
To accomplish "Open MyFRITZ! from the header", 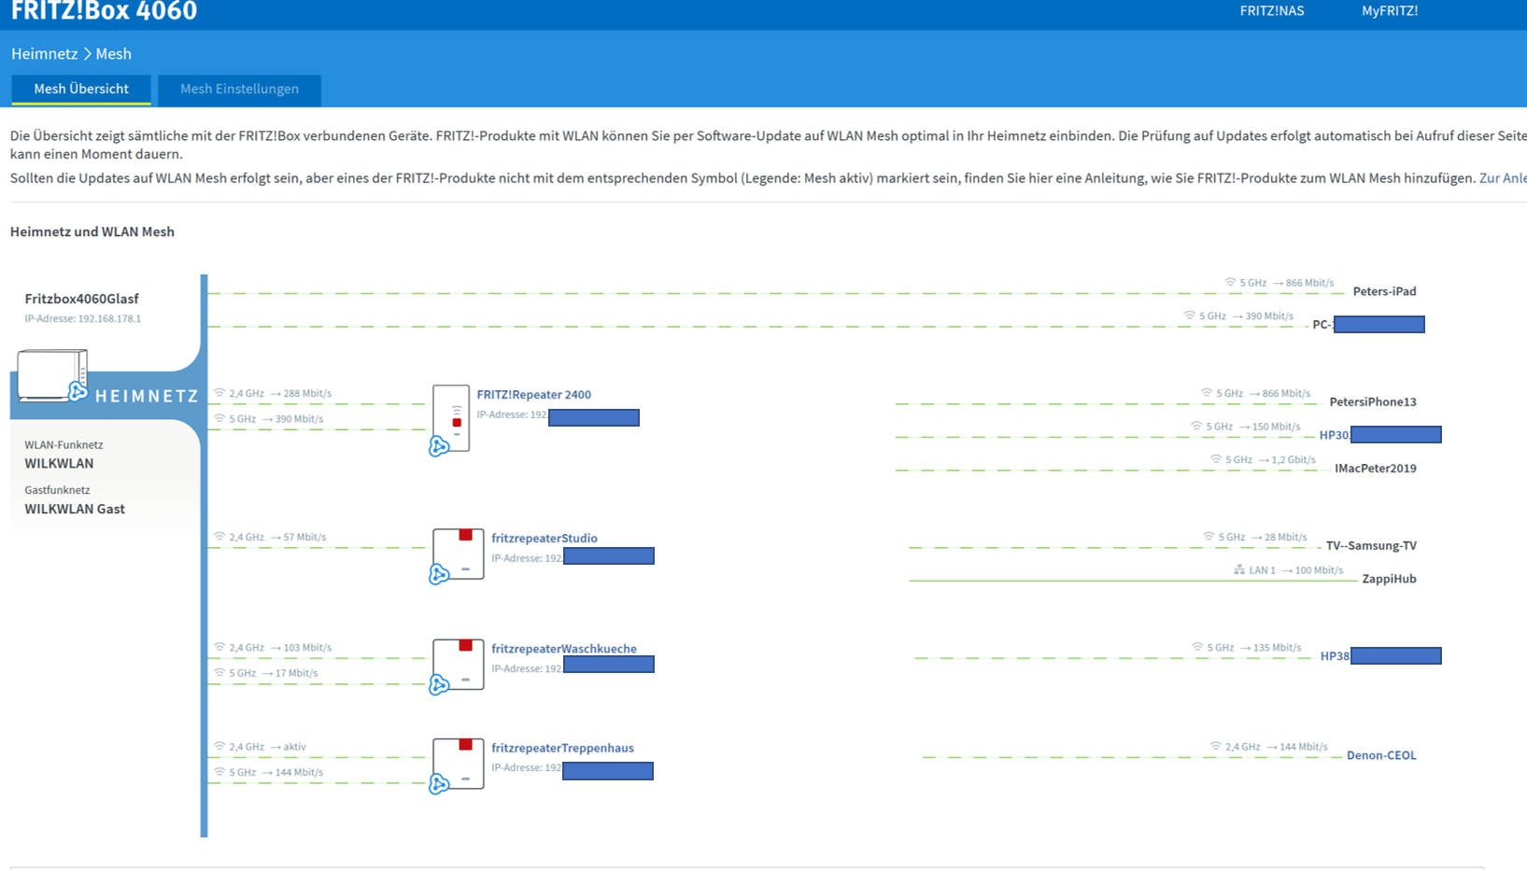I will 1390,11.
